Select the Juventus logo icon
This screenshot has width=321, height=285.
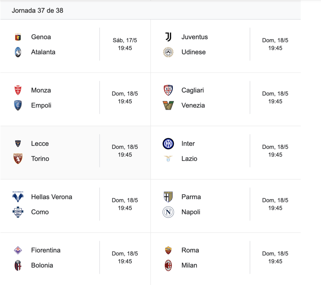(x=168, y=37)
